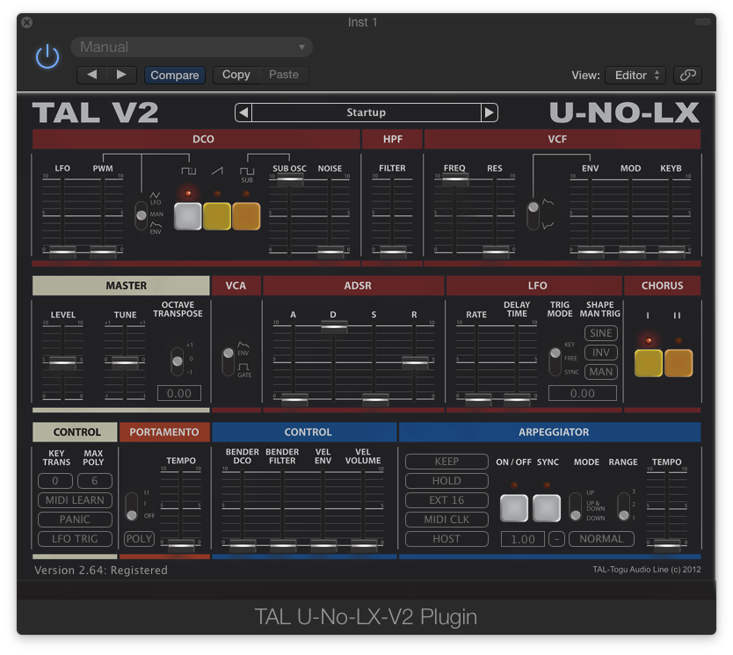Click the MASTER TUNE slider handle
Screen dimensions: 733x655
[125, 362]
